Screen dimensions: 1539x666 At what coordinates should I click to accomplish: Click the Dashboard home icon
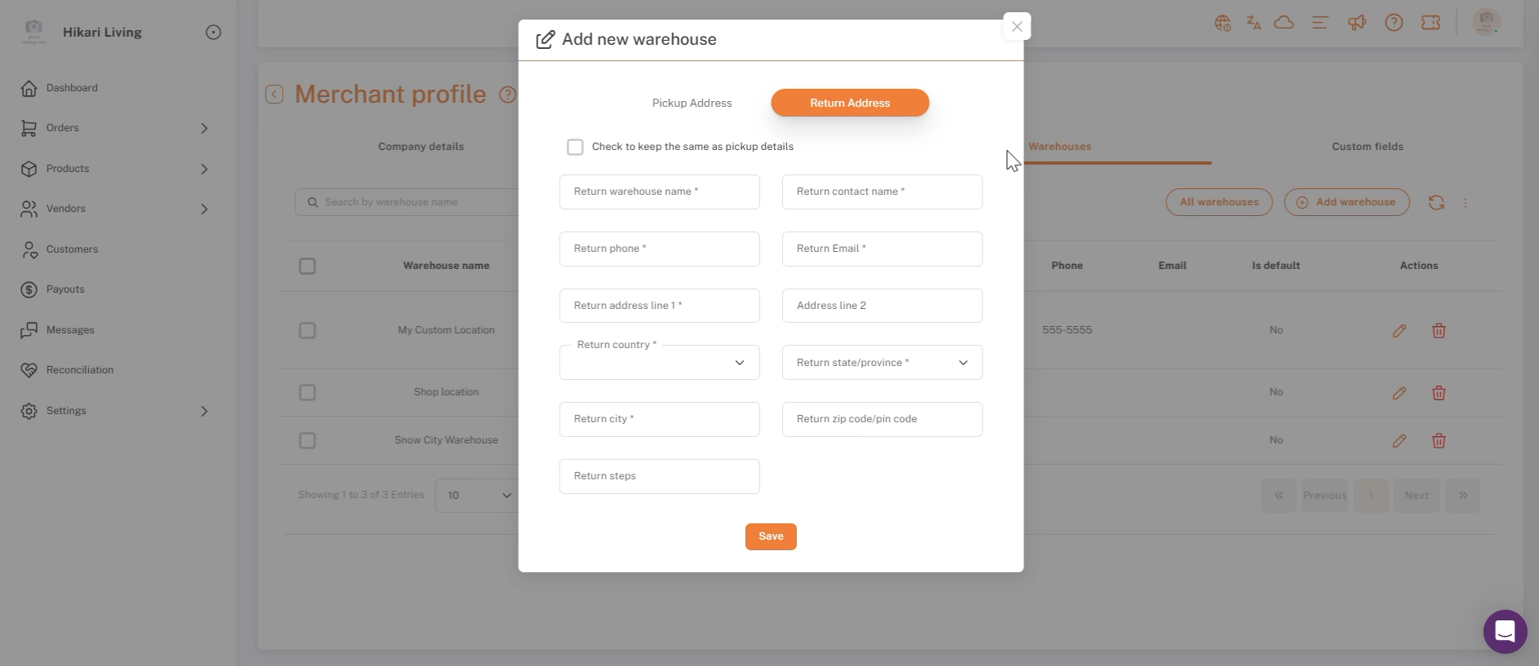(29, 88)
